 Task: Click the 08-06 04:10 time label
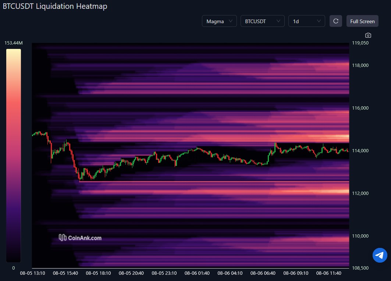coord(230,273)
